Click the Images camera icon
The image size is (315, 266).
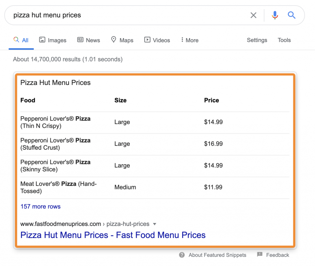click(x=42, y=40)
